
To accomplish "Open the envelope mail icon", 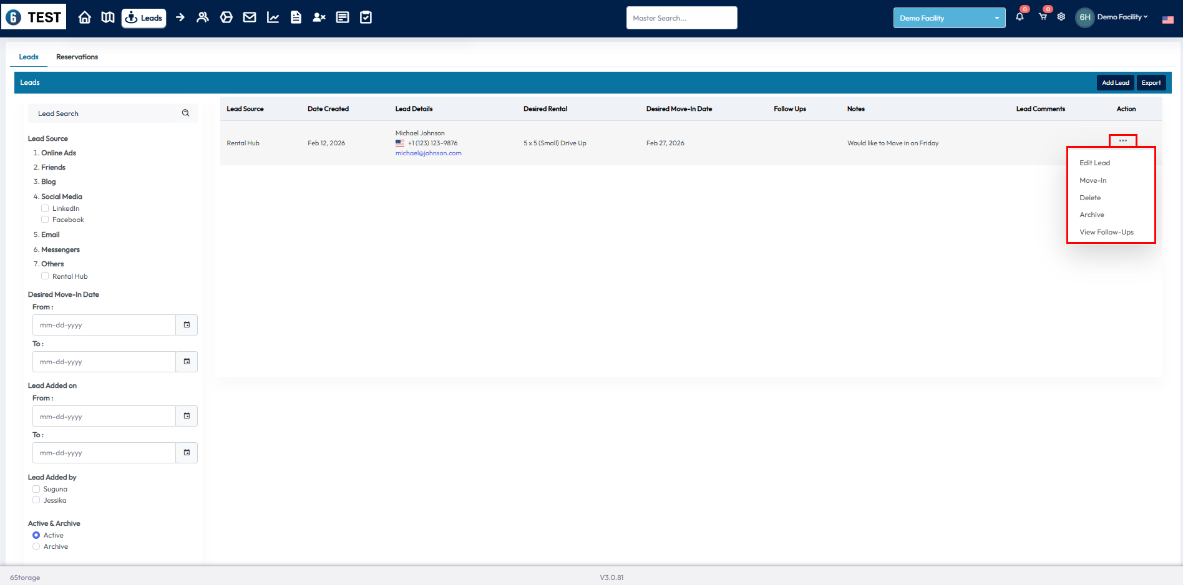I will (250, 17).
